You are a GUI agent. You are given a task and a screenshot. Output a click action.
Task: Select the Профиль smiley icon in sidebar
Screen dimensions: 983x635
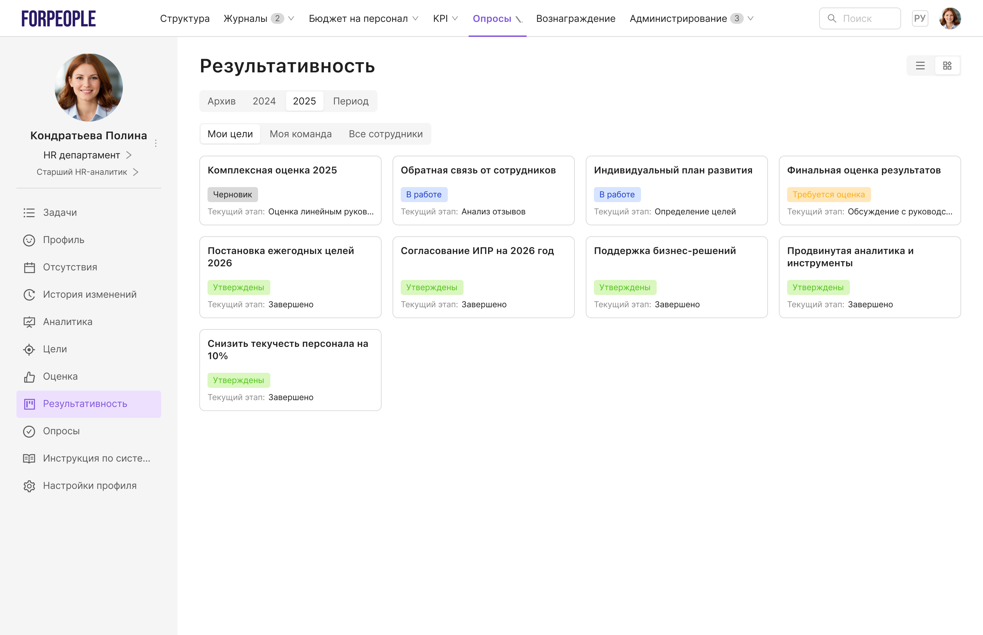(x=29, y=240)
